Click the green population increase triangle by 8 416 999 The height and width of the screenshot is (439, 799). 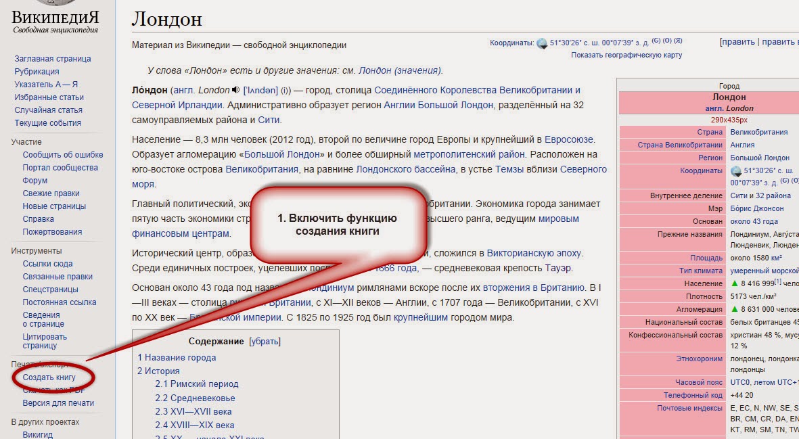coord(734,283)
